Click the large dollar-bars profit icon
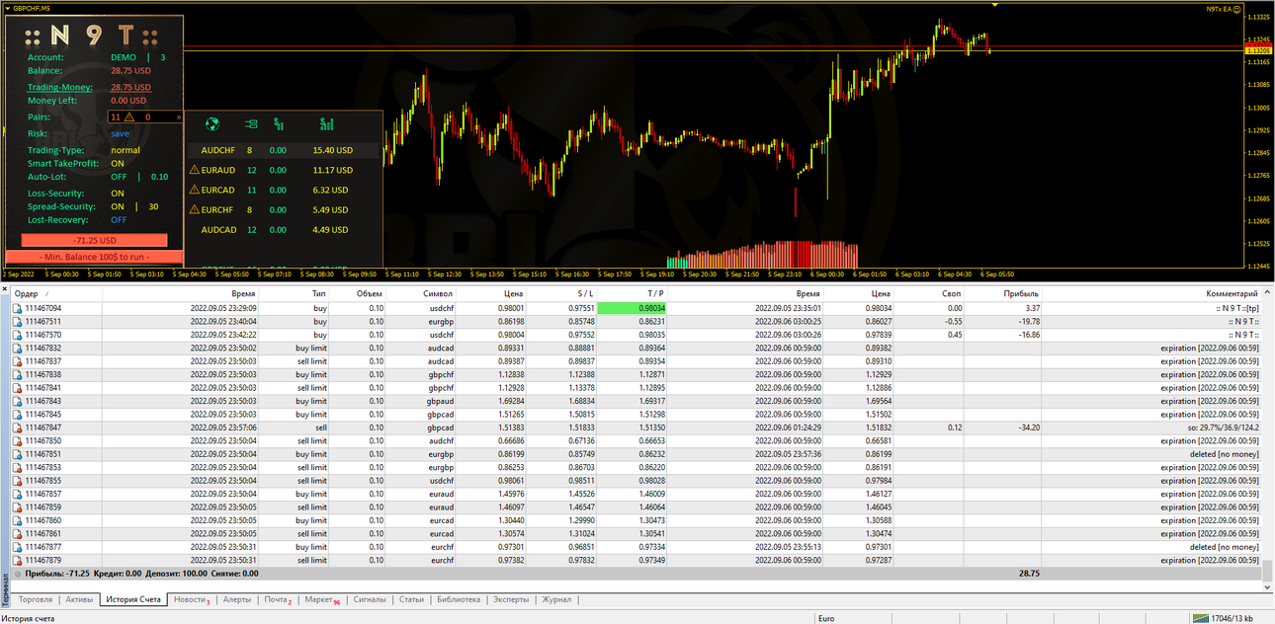1275x624 pixels. (326, 124)
